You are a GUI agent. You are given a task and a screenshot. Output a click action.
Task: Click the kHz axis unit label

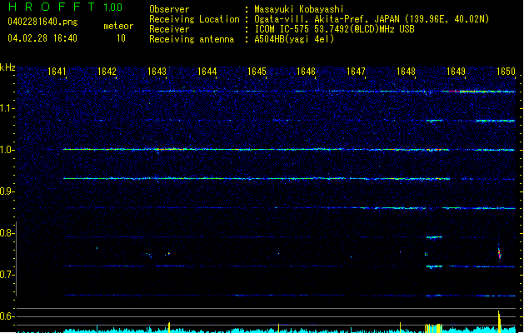(x=8, y=67)
